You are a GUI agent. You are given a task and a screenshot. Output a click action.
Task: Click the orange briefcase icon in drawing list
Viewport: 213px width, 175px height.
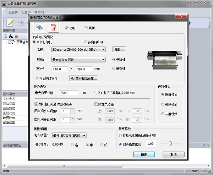click(x=16, y=36)
